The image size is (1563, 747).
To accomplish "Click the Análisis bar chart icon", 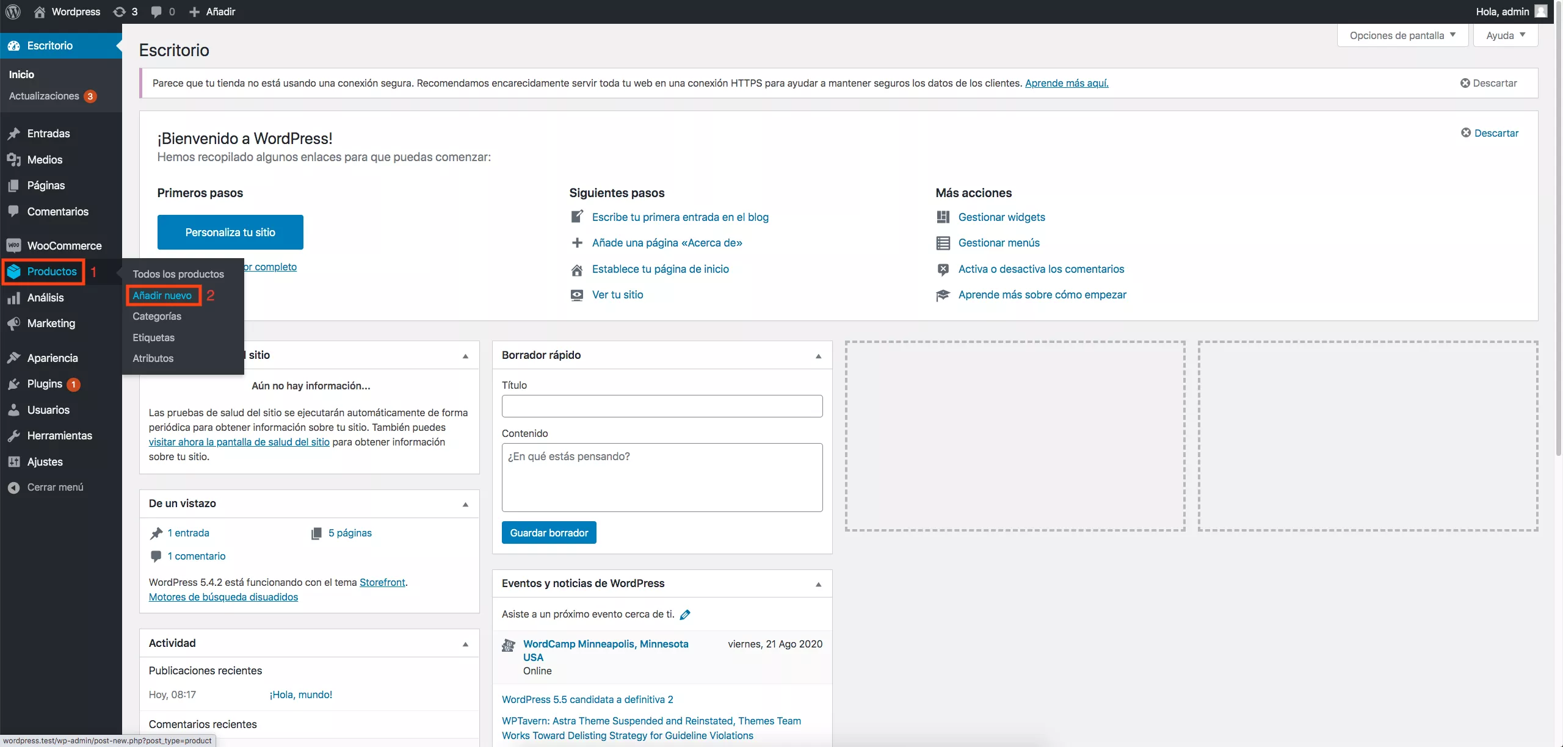I will pyautogui.click(x=13, y=298).
